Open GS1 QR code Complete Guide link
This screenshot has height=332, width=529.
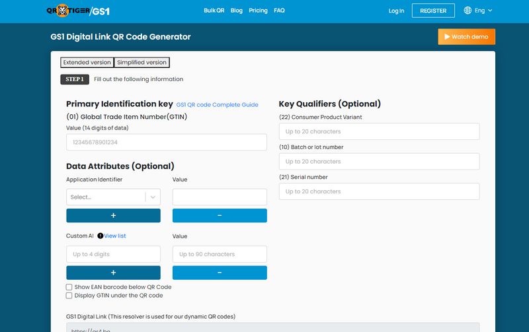pyautogui.click(x=218, y=105)
